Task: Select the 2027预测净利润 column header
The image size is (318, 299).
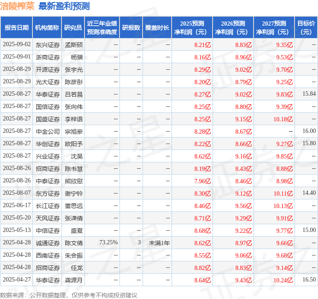Action: point(274,28)
